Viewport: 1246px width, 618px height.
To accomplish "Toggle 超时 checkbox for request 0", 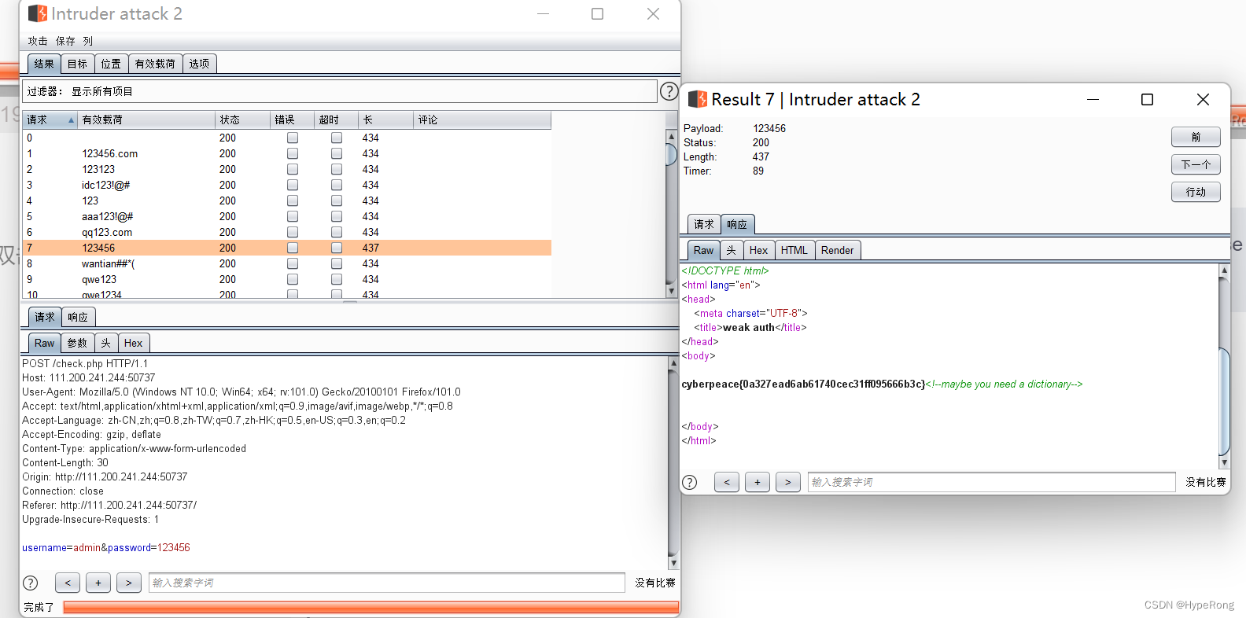I will pos(337,138).
